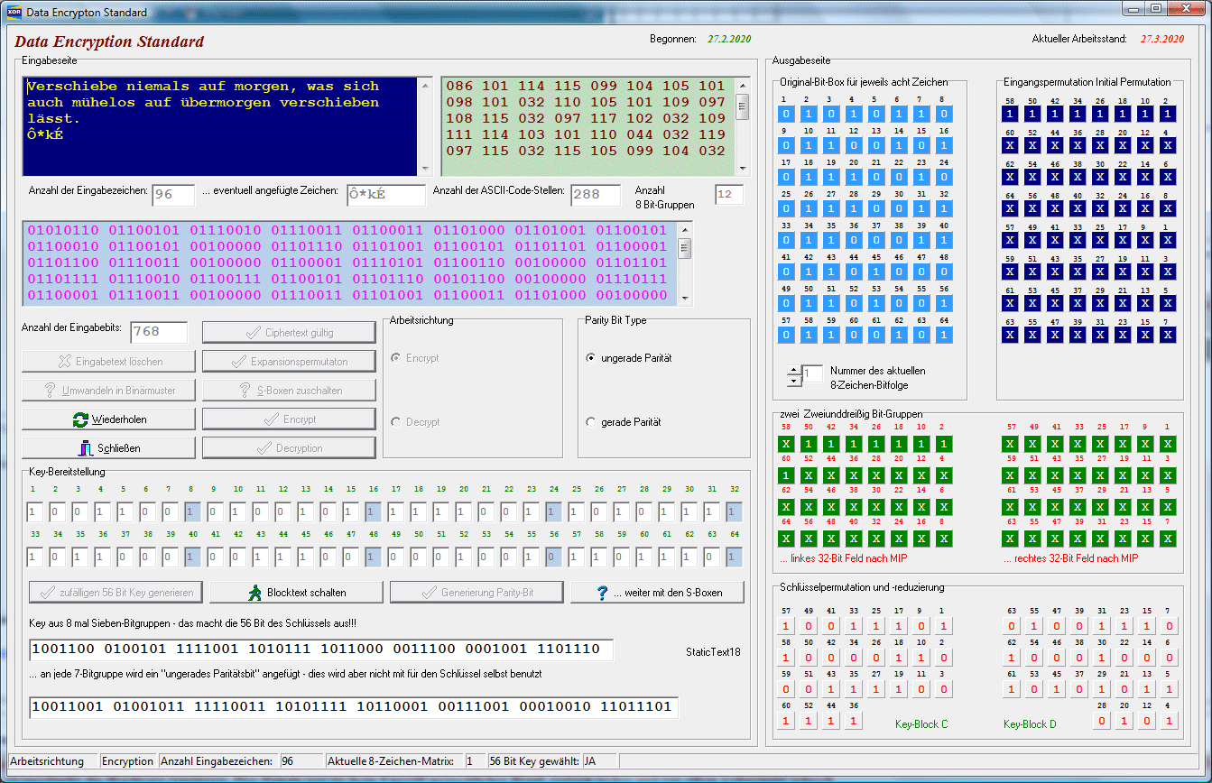Click key bit box 64 in Key-Bereitstellung

pyautogui.click(x=734, y=557)
